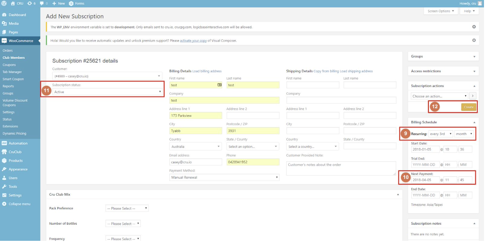The width and height of the screenshot is (486, 244).
Task: Collapse the Subscription notes panel
Action: coord(474,224)
